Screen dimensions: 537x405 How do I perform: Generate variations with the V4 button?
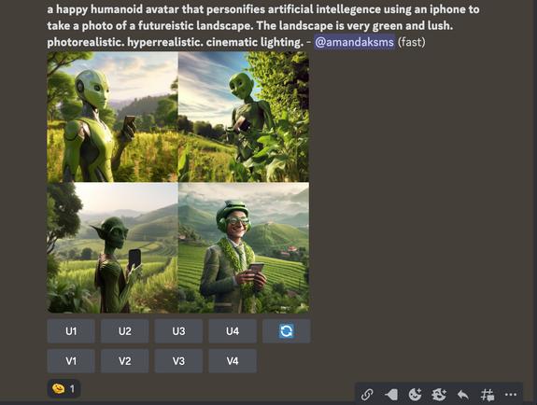pos(233,361)
